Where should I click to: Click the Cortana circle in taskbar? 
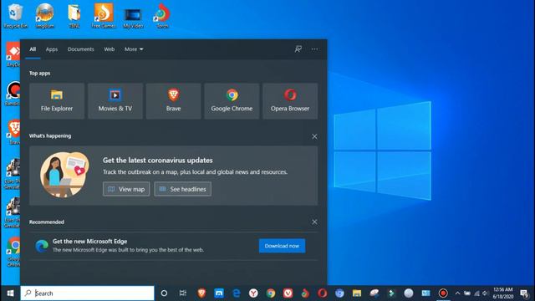point(164,293)
